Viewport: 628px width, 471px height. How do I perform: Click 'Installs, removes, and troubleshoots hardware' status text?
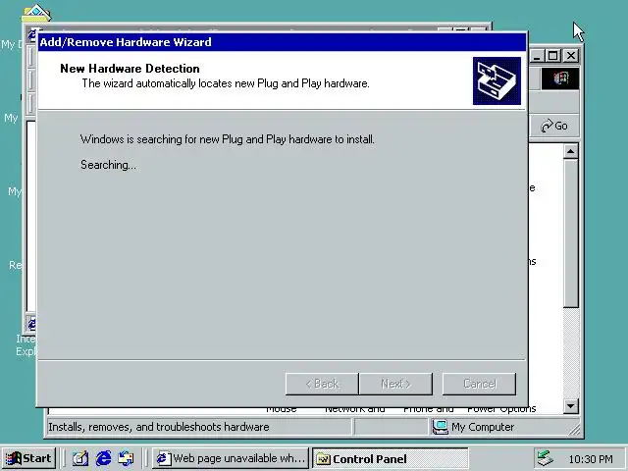pyautogui.click(x=159, y=427)
